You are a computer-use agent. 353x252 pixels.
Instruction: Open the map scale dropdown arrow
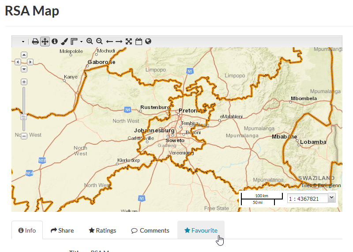[331, 198]
